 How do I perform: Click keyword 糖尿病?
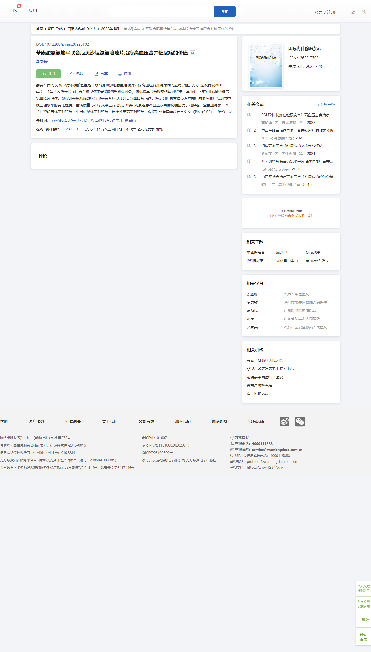[130, 120]
